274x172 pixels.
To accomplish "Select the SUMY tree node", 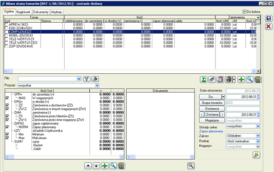I will (x=18, y=141).
